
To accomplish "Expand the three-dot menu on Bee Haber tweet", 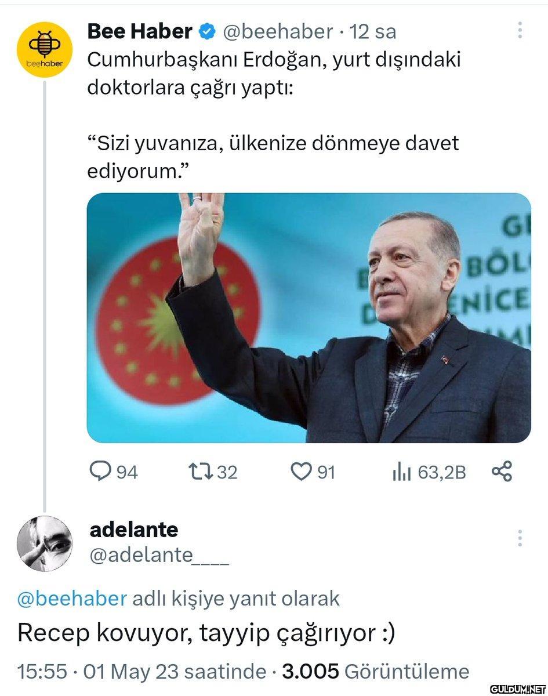I will click(520, 30).
